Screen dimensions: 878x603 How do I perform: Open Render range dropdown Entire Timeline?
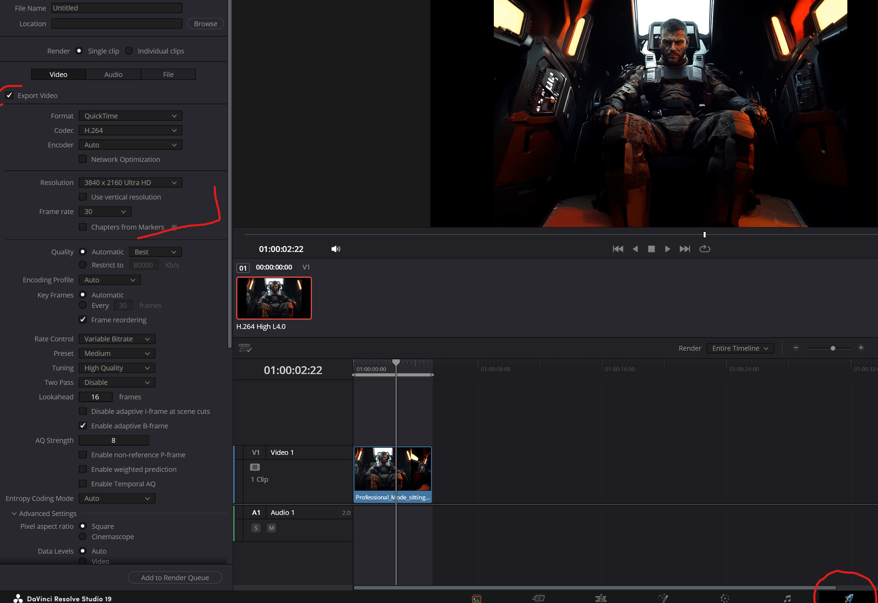[x=740, y=348]
